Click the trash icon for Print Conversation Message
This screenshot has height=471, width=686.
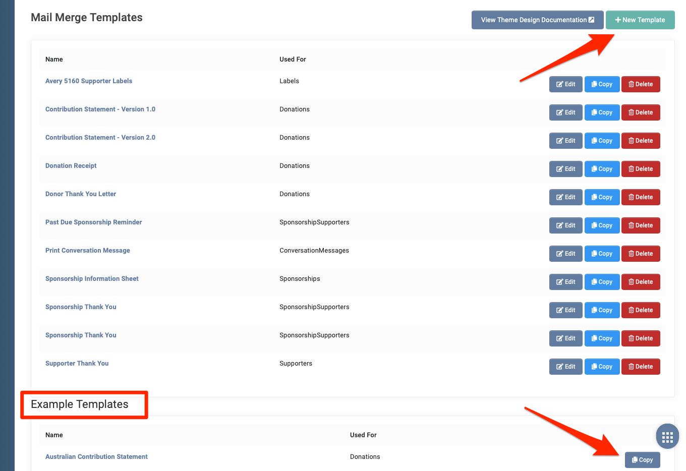coord(631,254)
